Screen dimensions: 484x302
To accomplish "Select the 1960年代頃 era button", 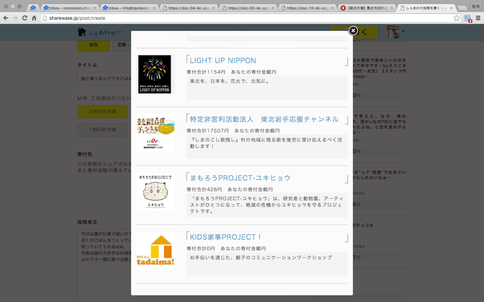I will (102, 130).
